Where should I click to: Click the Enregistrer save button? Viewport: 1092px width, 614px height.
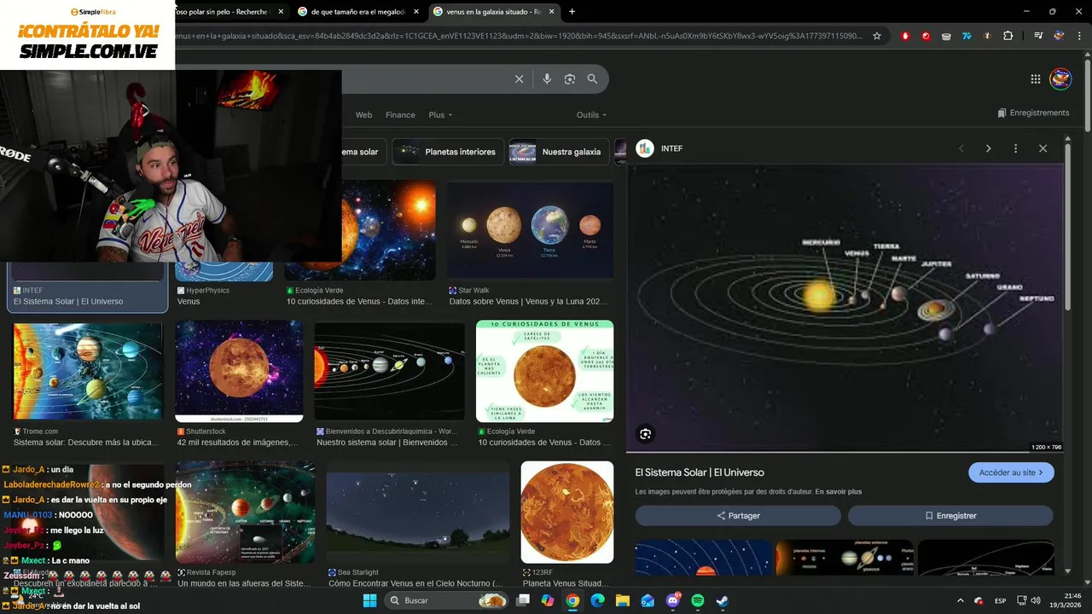point(950,516)
